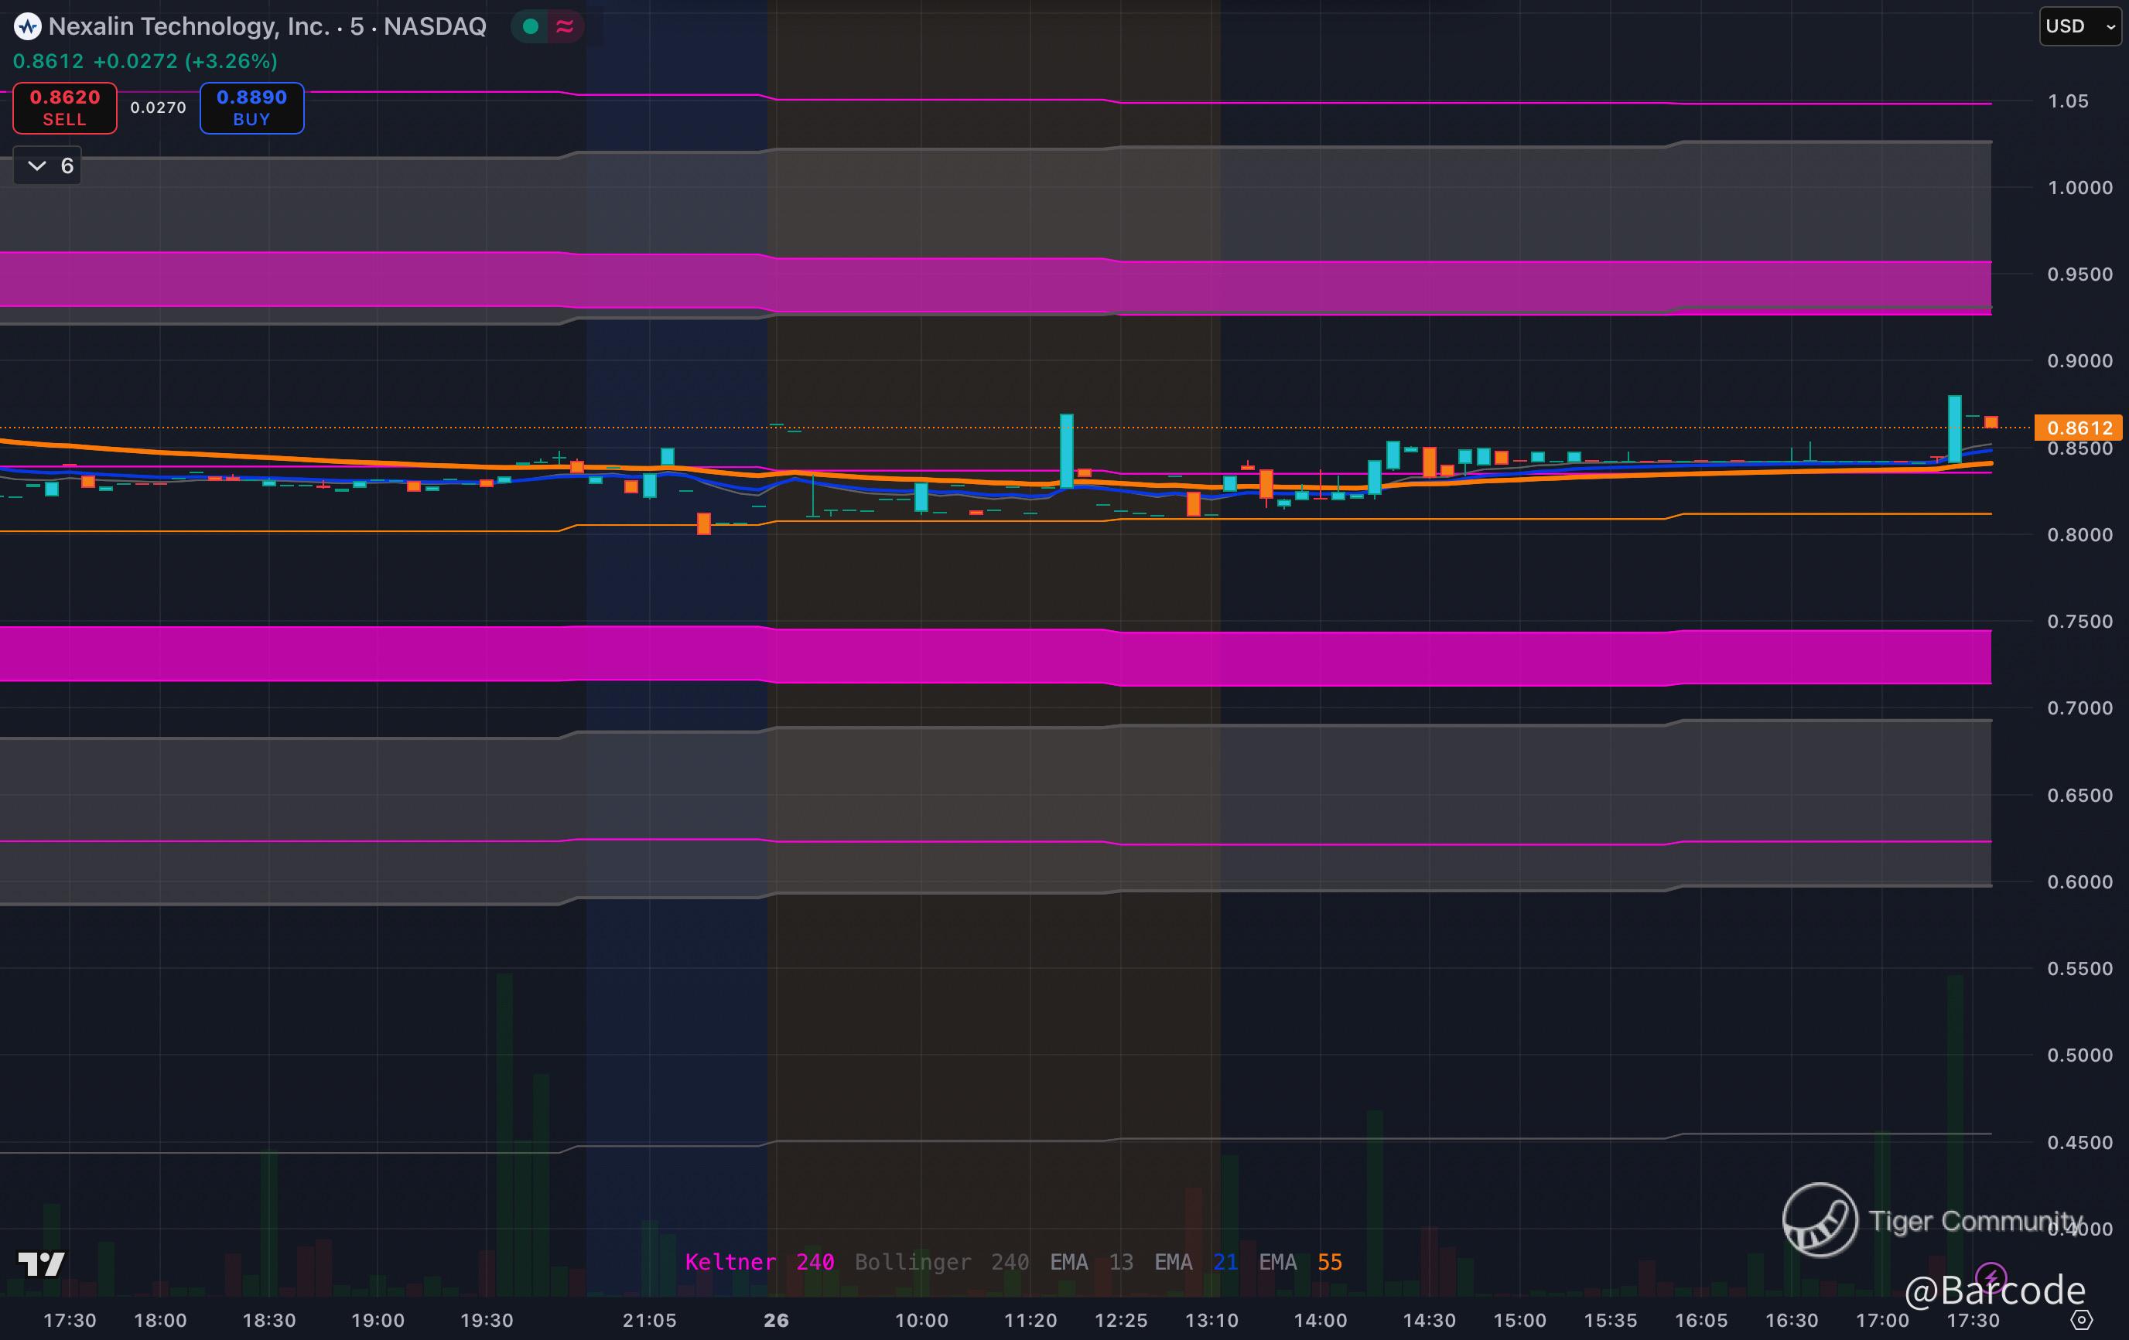Select the Bollinger 240 indicator label
2129x1340 pixels.
pyautogui.click(x=941, y=1261)
